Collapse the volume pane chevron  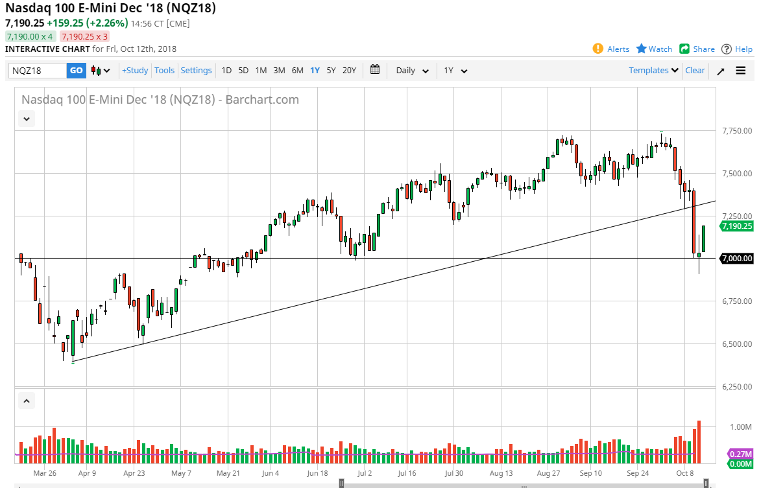27,401
